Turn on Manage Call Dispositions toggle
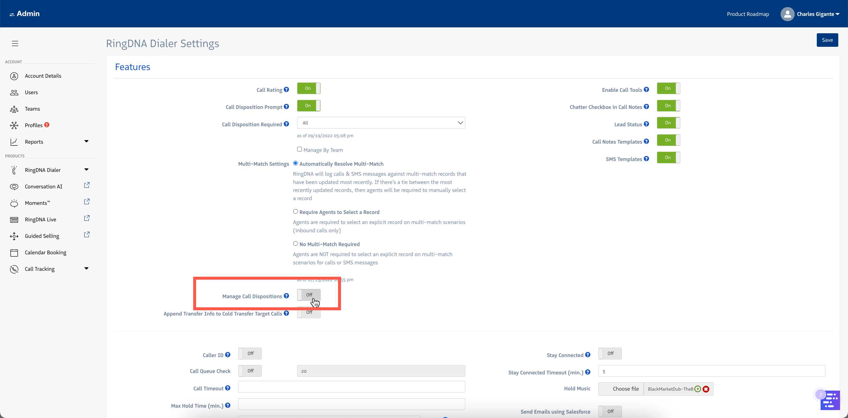 (309, 295)
